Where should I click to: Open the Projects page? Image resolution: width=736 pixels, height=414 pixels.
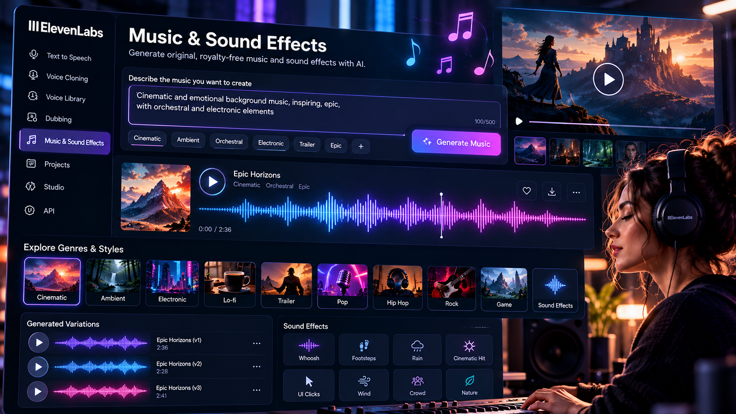(x=57, y=165)
